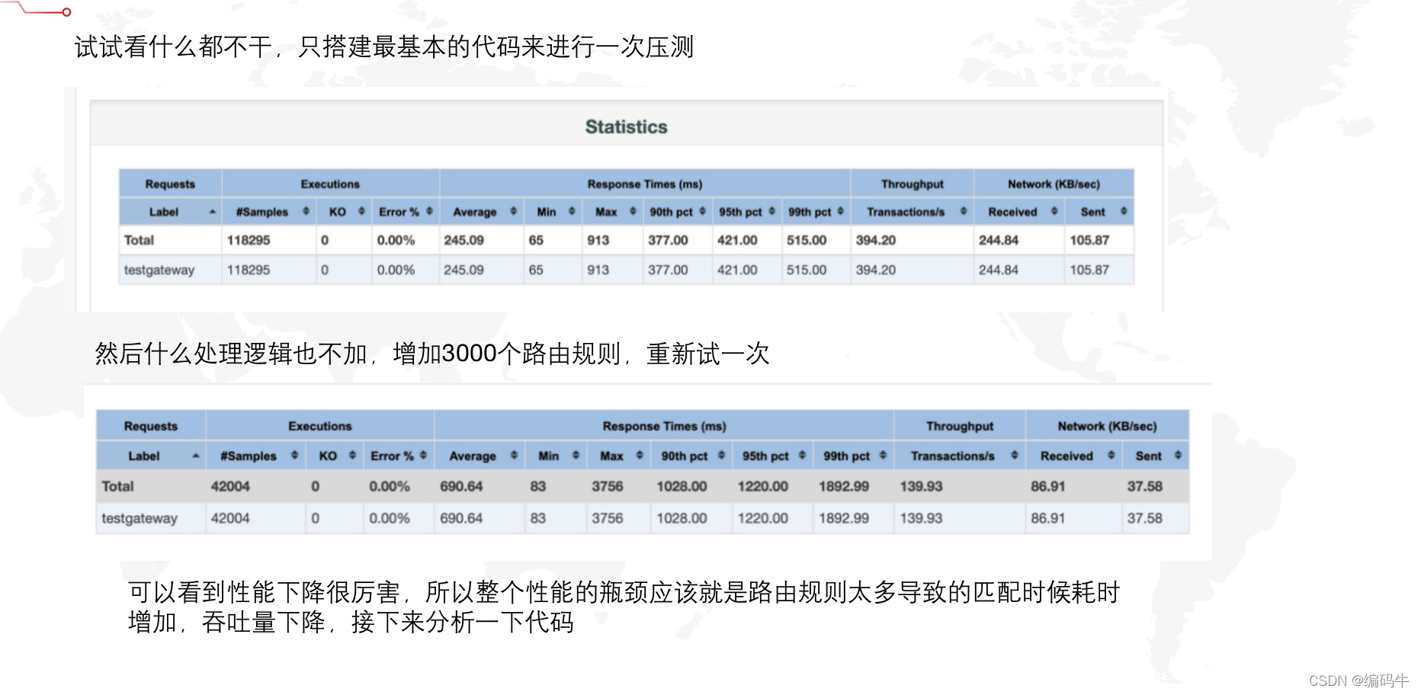The height and width of the screenshot is (695, 1421).
Task: Select bottom table testgateway row label
Action: pyautogui.click(x=140, y=518)
